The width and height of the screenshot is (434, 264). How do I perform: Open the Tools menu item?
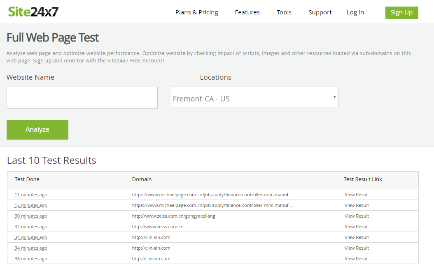tap(284, 12)
